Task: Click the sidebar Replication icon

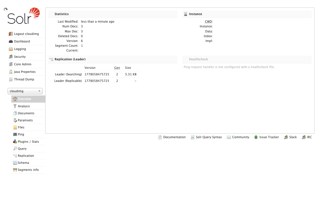Action: click(x=15, y=156)
